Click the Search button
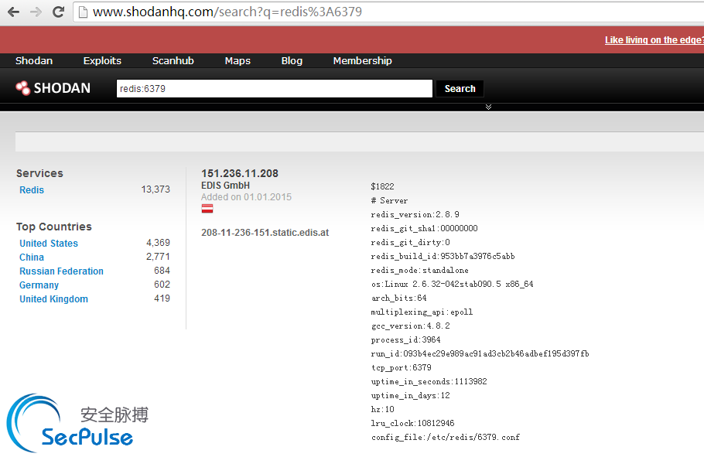Image resolution: width=704 pixels, height=457 pixels. coord(460,89)
